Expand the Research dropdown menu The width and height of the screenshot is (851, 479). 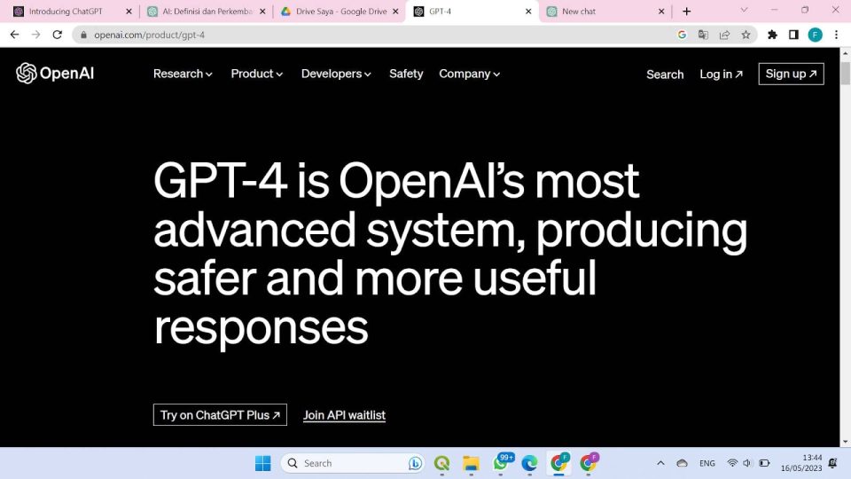(183, 74)
